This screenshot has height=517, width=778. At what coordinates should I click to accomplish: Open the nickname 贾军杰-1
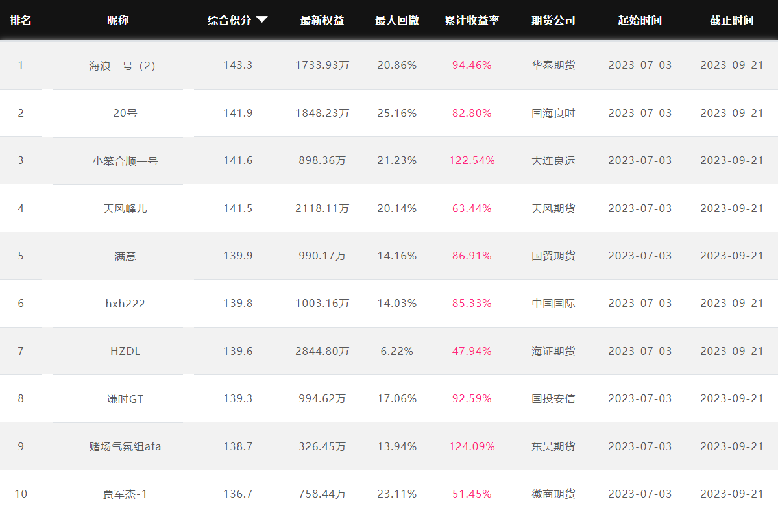click(x=125, y=494)
